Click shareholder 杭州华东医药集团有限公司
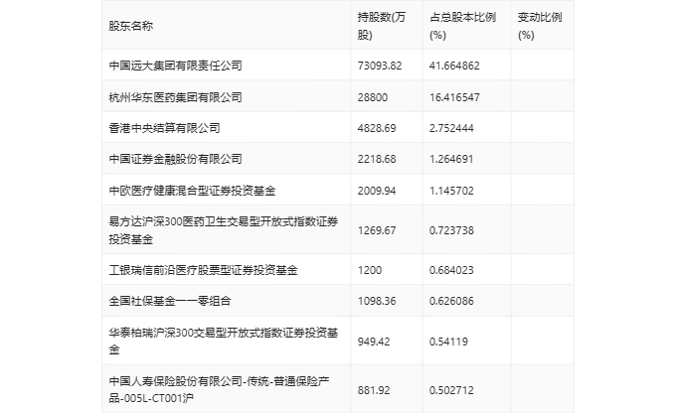This screenshot has height=413, width=676. [175, 97]
